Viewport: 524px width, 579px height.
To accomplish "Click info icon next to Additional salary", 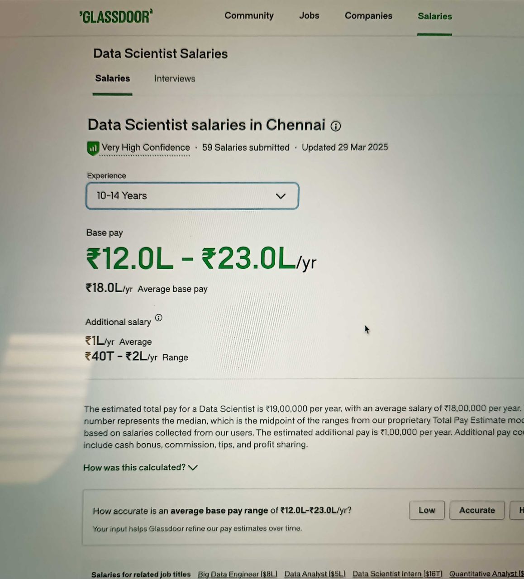I will [x=158, y=318].
